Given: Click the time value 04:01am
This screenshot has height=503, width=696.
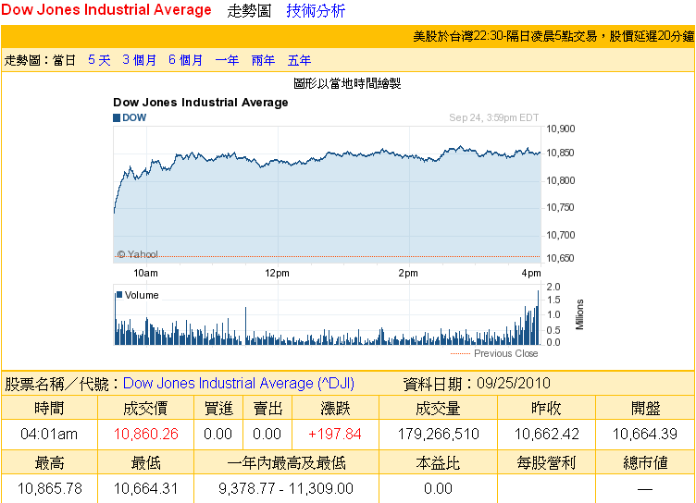Looking at the screenshot, I should point(49,434).
